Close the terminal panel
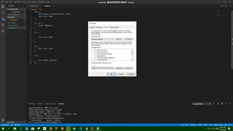This screenshot has height=131, width=233. (230, 104)
